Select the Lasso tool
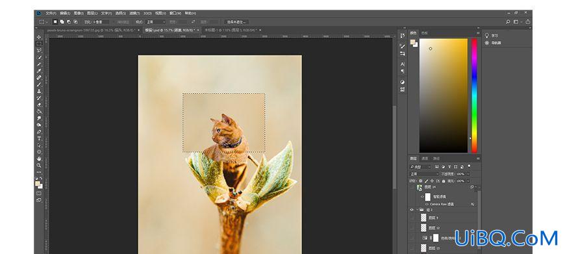565x254 pixels. coord(39,50)
